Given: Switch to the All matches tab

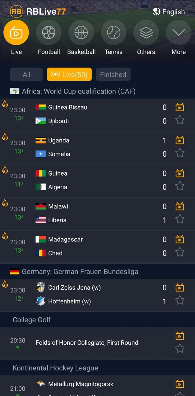Looking at the screenshot, I should click(x=26, y=75).
